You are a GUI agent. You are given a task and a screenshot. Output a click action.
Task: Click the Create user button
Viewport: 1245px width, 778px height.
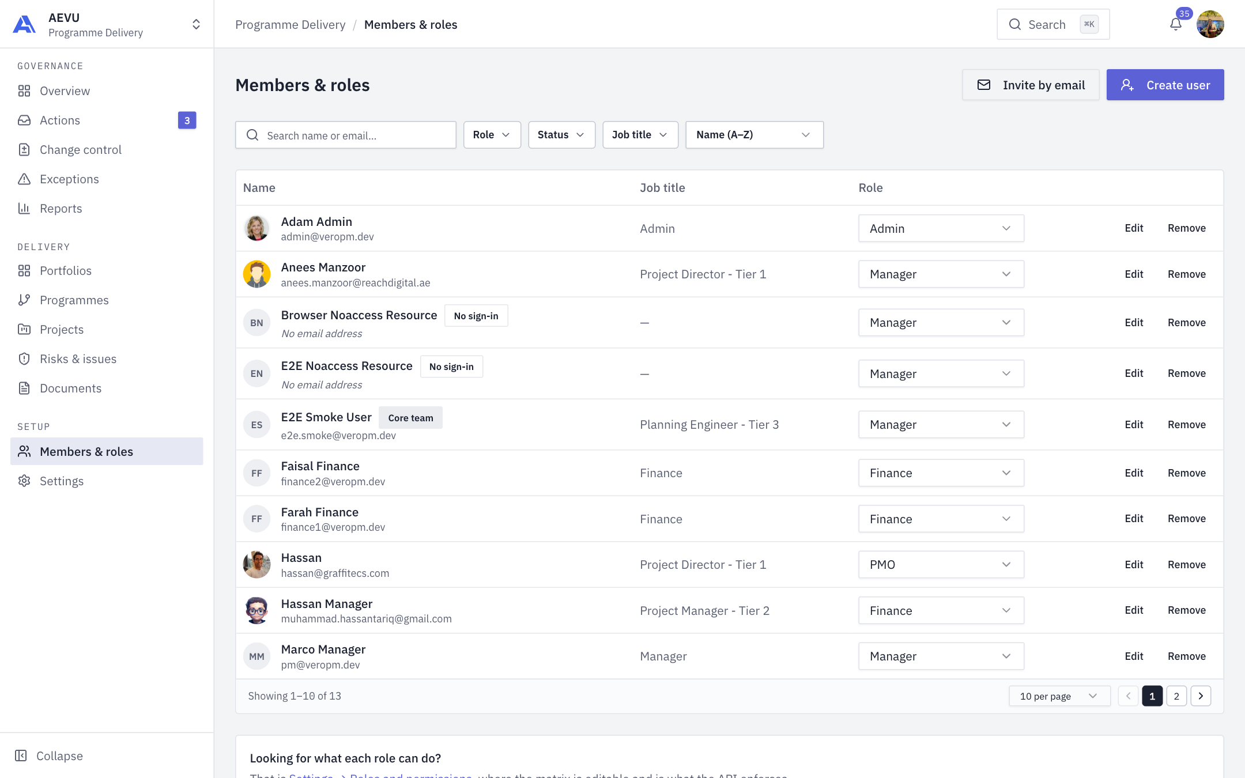(1165, 85)
